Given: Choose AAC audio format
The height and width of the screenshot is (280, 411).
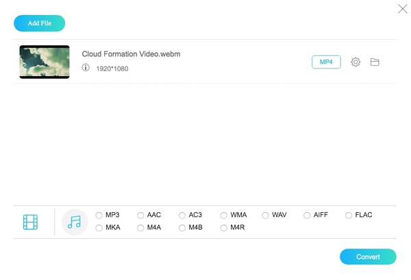Looking at the screenshot, I should click(140, 215).
